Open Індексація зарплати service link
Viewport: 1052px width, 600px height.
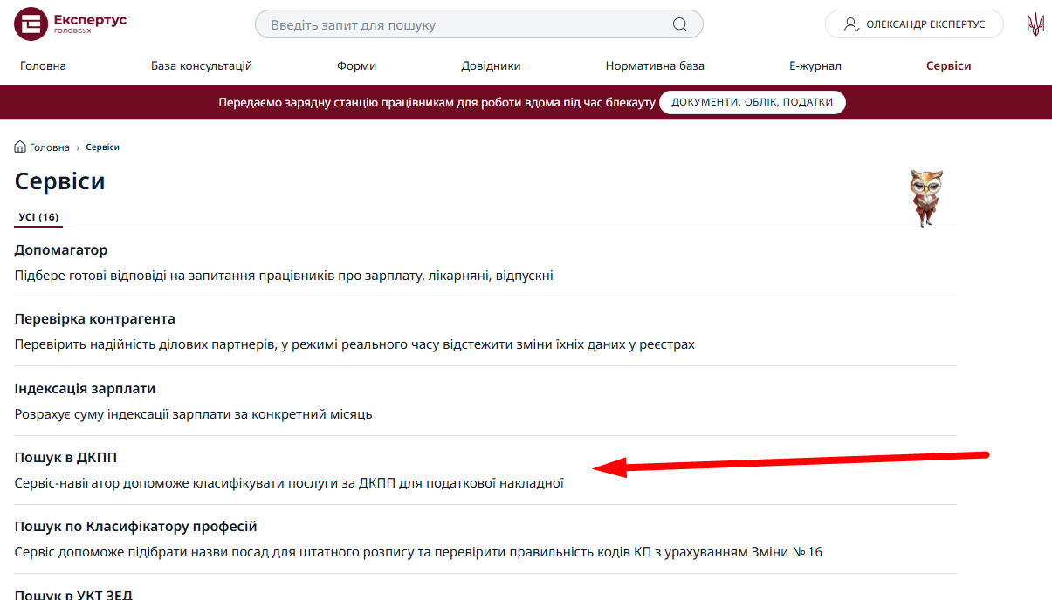click(x=85, y=388)
